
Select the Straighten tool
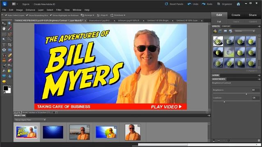[10, 50]
